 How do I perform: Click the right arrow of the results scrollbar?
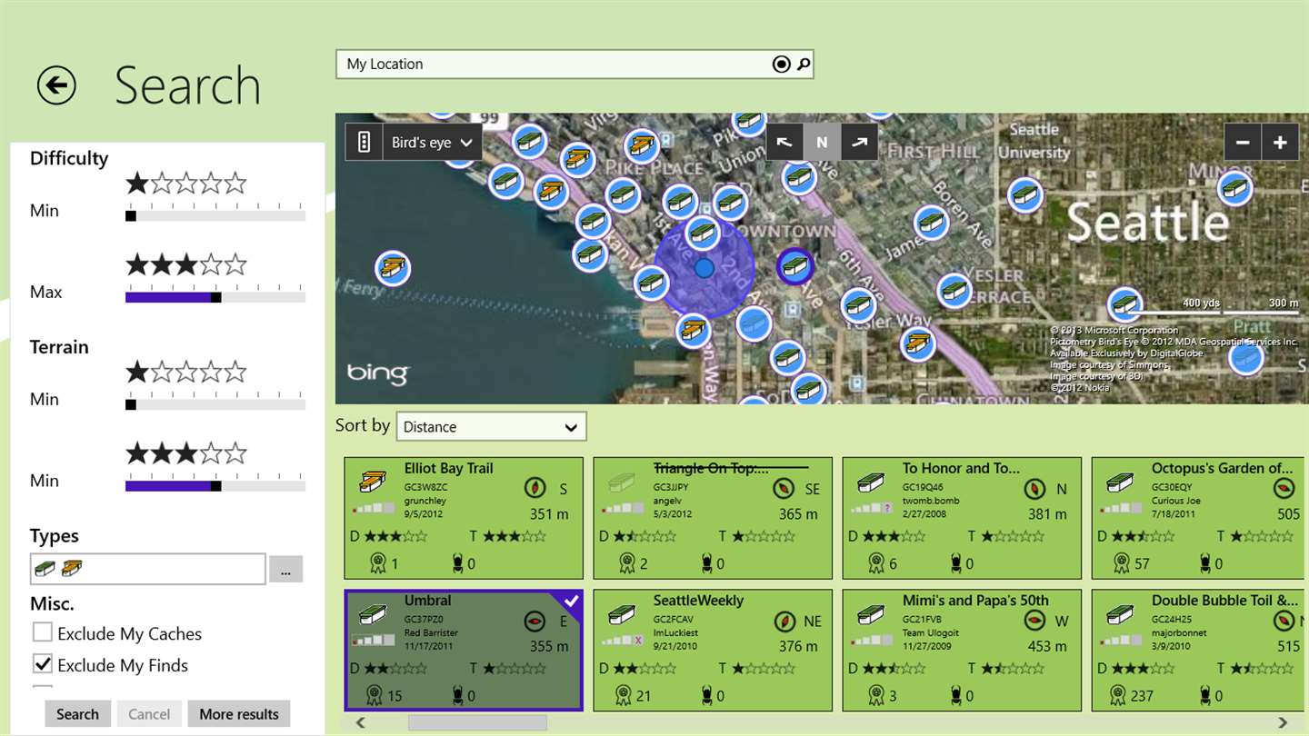click(x=1283, y=723)
